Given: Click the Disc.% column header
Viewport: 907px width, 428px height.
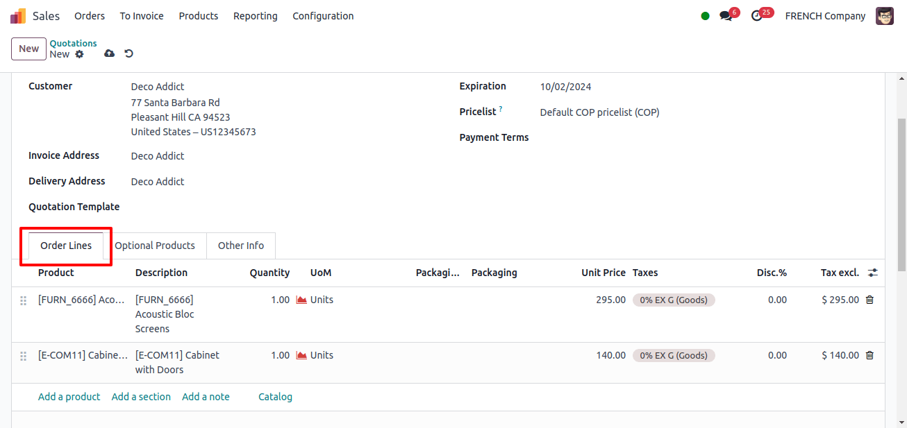Looking at the screenshot, I should tap(772, 273).
